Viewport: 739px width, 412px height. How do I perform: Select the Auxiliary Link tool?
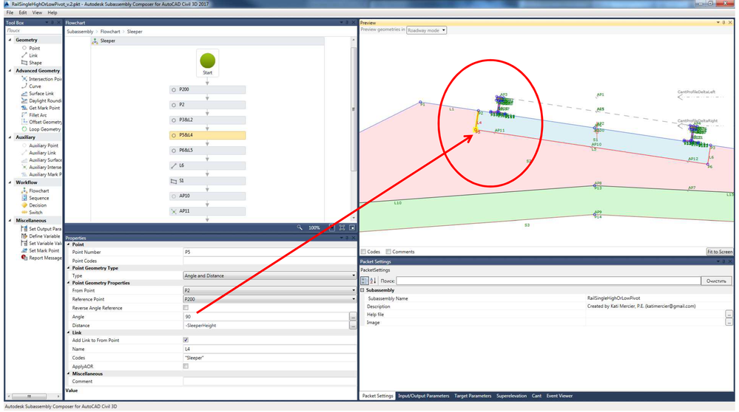pyautogui.click(x=38, y=153)
